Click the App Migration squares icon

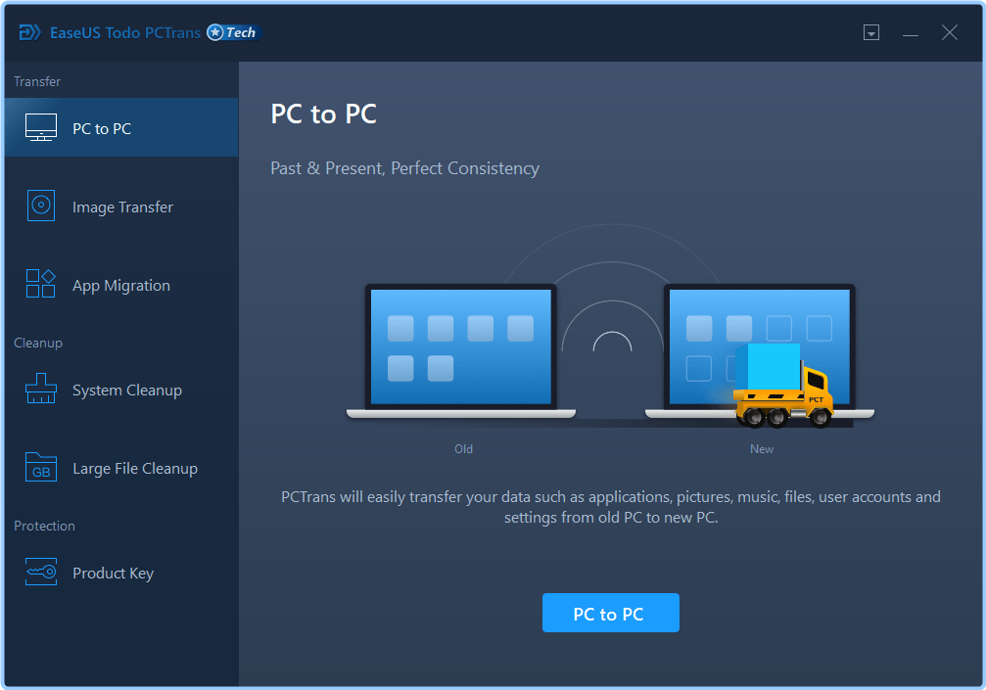tap(41, 284)
